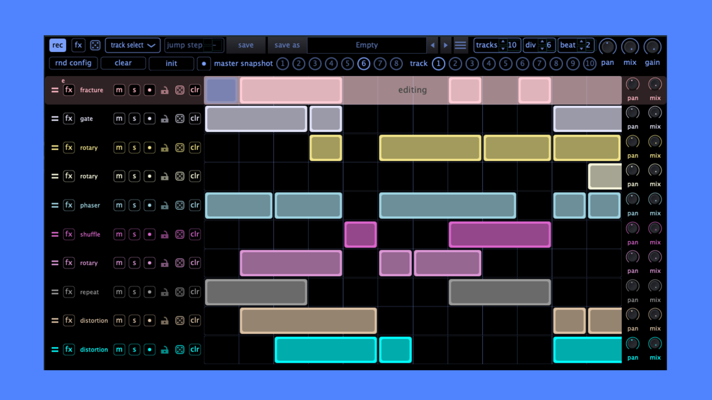Image resolution: width=712 pixels, height=400 pixels.
Task: Increase the tracks count stepper
Action: point(503,42)
